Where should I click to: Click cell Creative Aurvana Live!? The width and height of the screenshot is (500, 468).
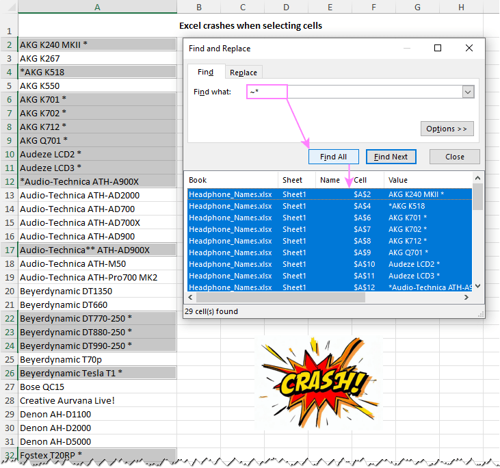point(97,401)
